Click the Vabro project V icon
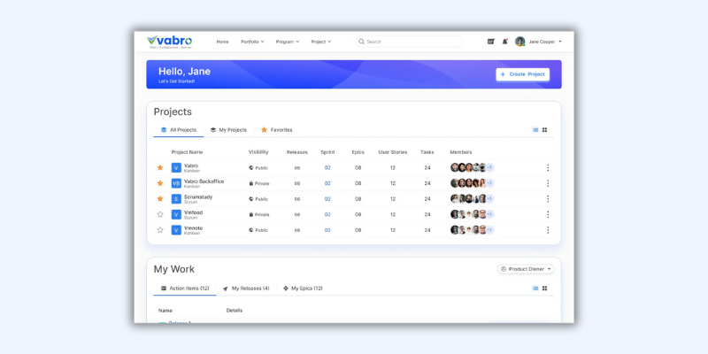 pyautogui.click(x=176, y=168)
